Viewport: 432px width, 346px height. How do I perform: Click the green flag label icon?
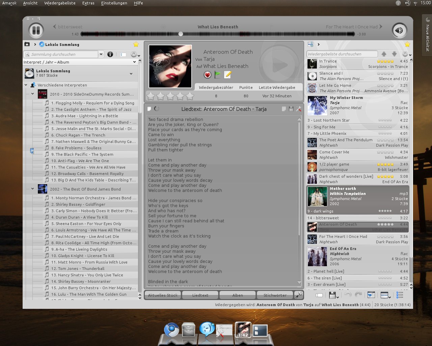pos(218,75)
